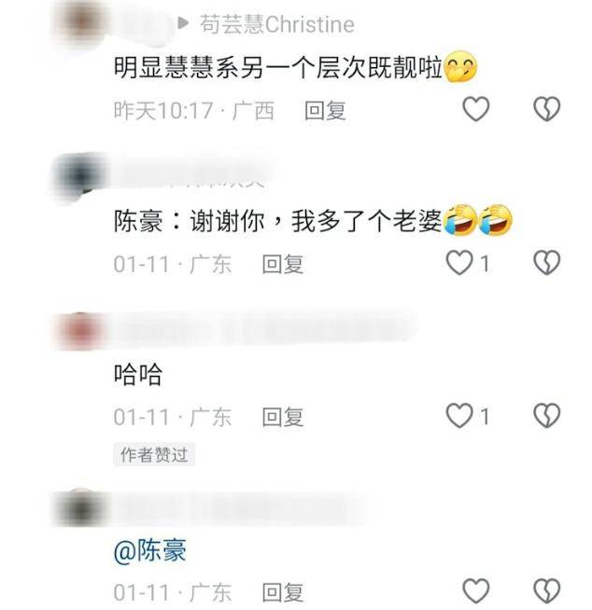Like the 明显慧慧 comment from 广西
Image resolution: width=592 pixels, height=610 pixels.
click(476, 108)
